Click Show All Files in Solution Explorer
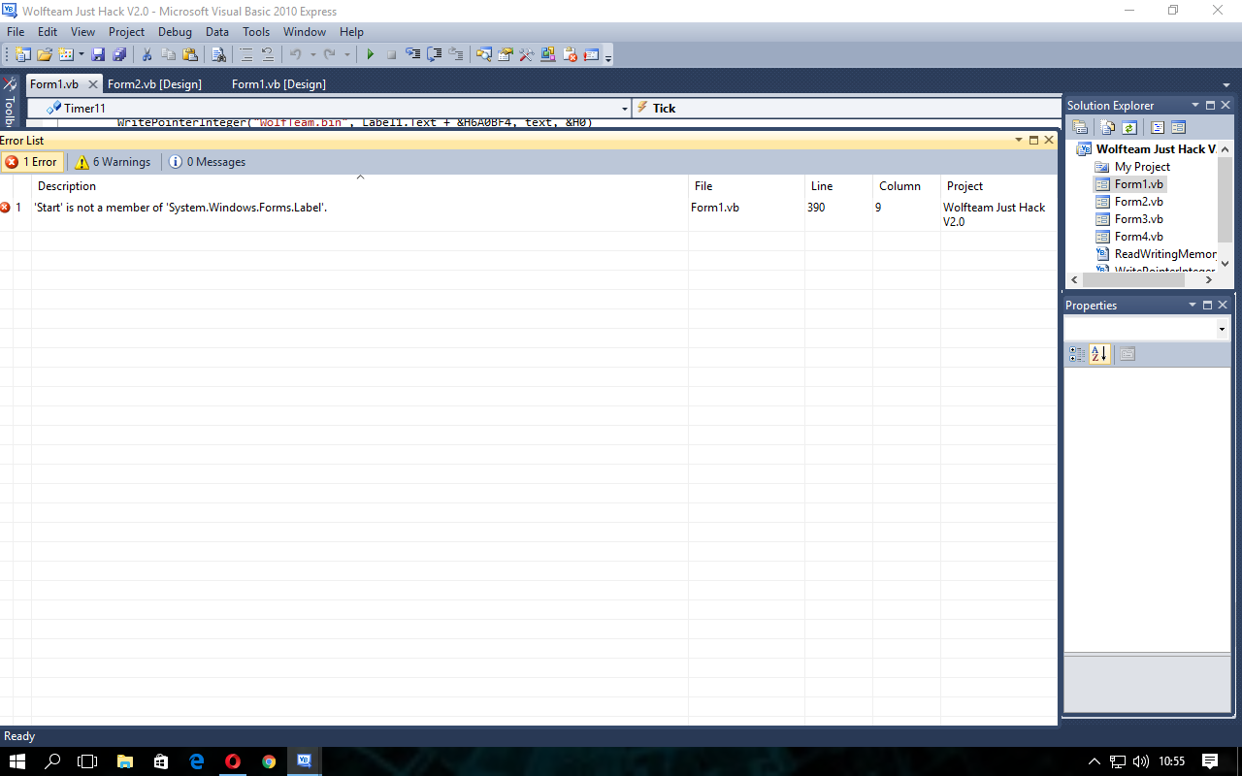The height and width of the screenshot is (776, 1242). 1107,127
